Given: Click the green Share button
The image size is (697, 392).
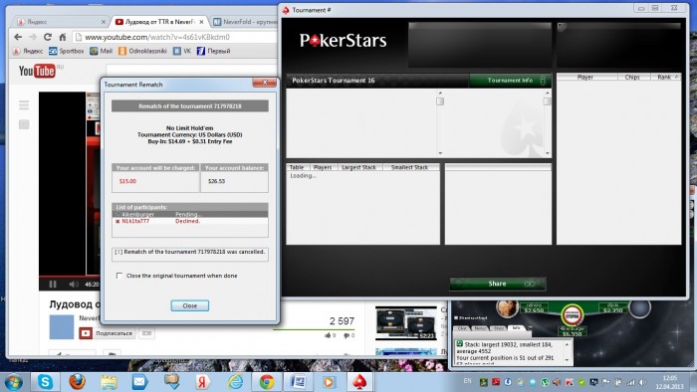Looking at the screenshot, I should click(498, 284).
